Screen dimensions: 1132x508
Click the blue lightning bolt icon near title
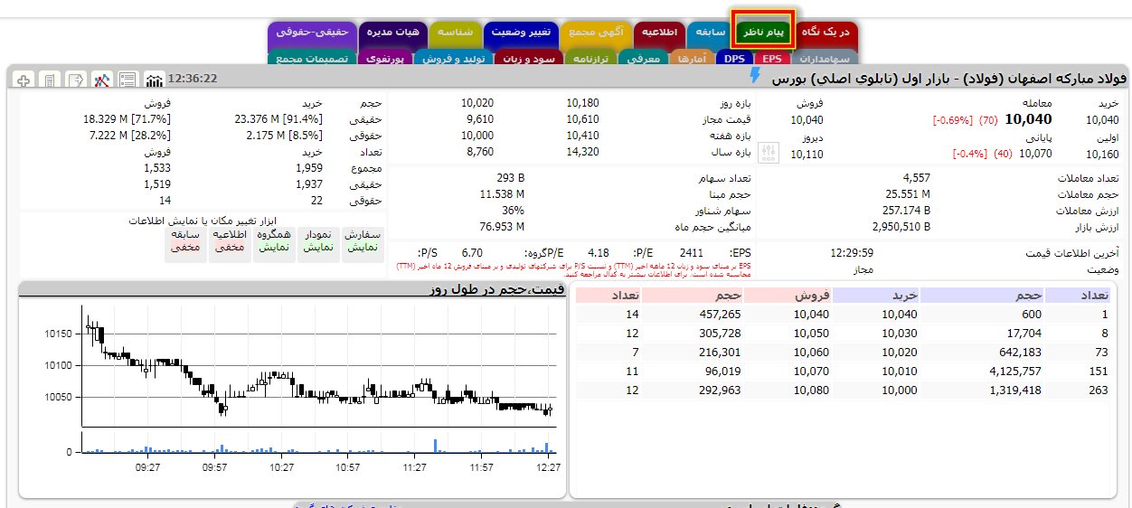tap(755, 76)
